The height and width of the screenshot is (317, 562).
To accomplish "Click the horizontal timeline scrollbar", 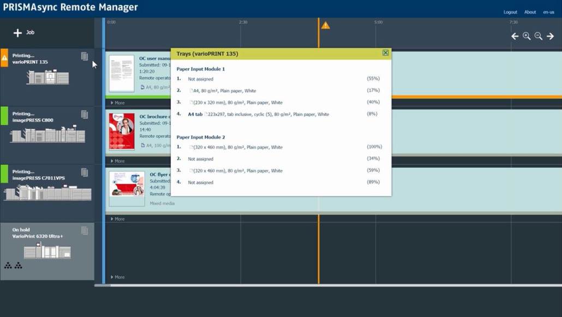I will [x=328, y=285].
